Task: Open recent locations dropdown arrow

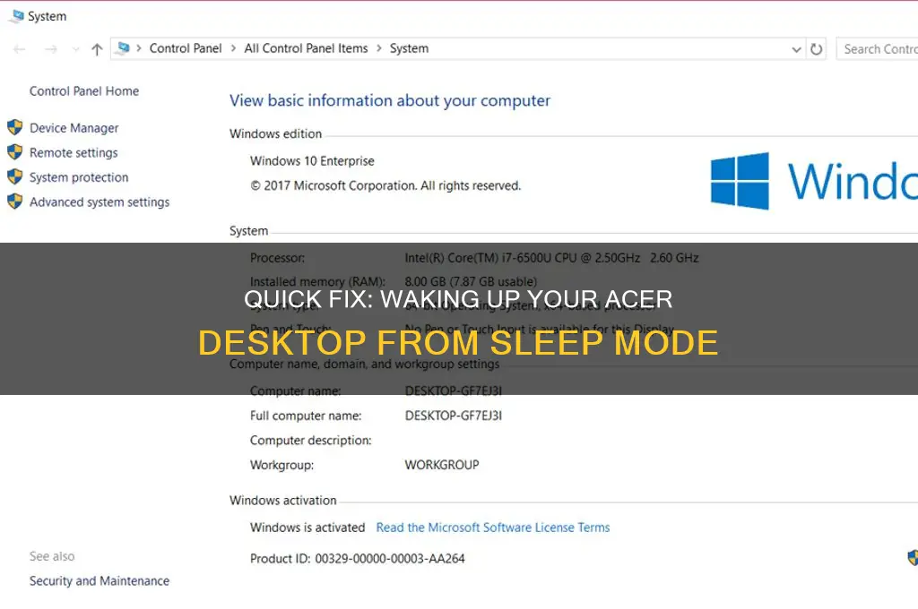Action: pos(75,50)
